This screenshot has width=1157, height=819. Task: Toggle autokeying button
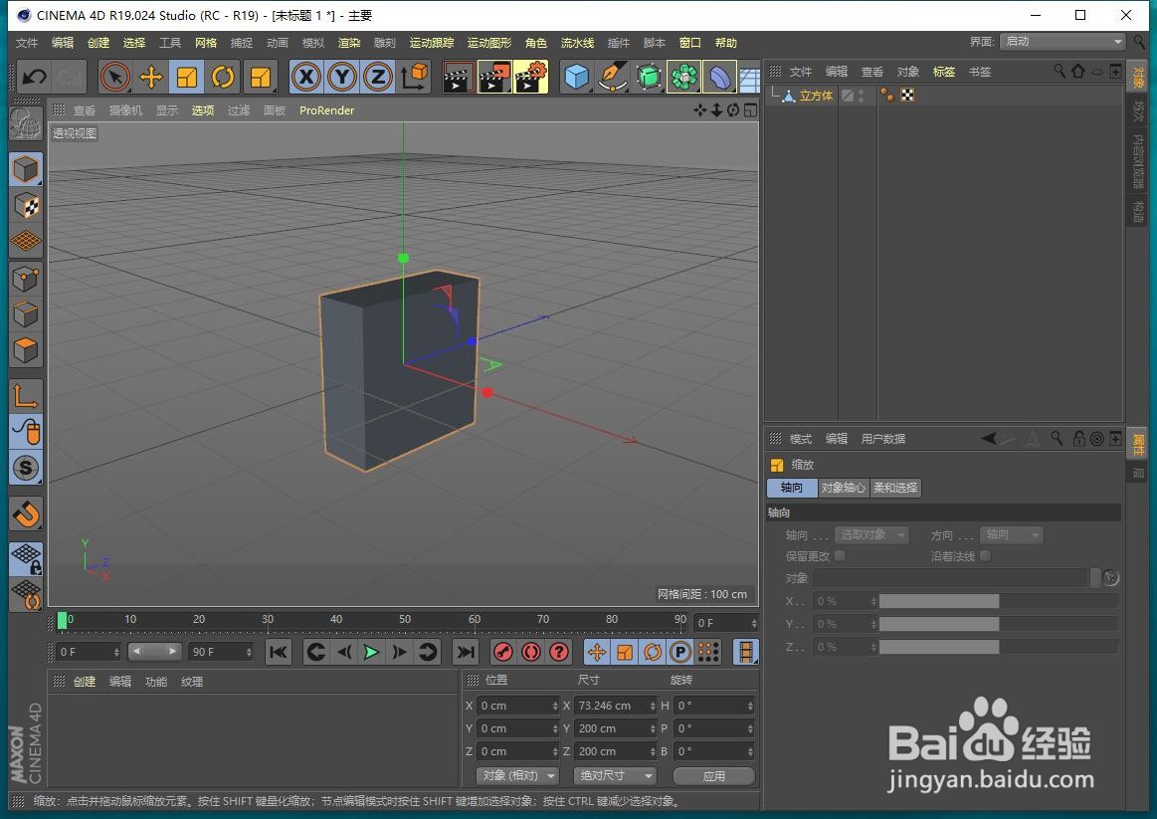point(531,652)
